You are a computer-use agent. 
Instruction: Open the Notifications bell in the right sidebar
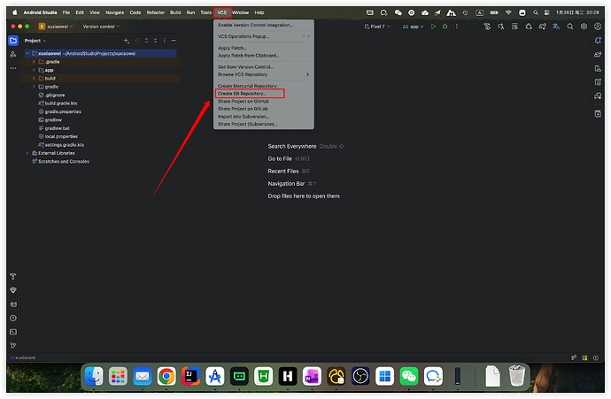click(x=598, y=41)
